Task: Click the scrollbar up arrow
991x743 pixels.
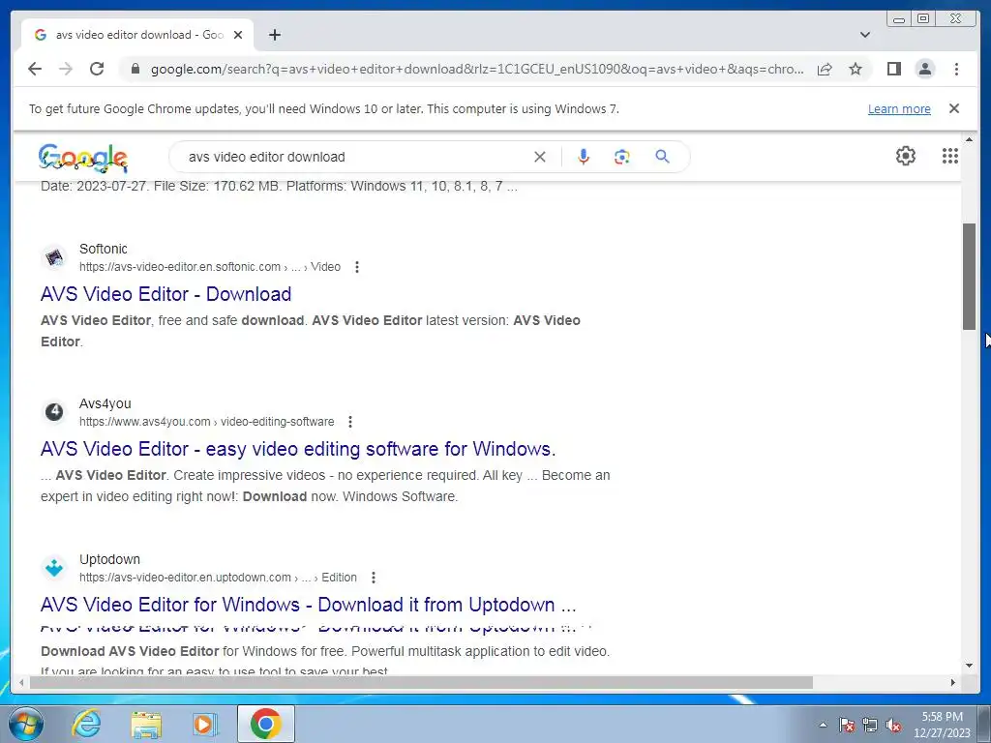Action: click(x=970, y=139)
